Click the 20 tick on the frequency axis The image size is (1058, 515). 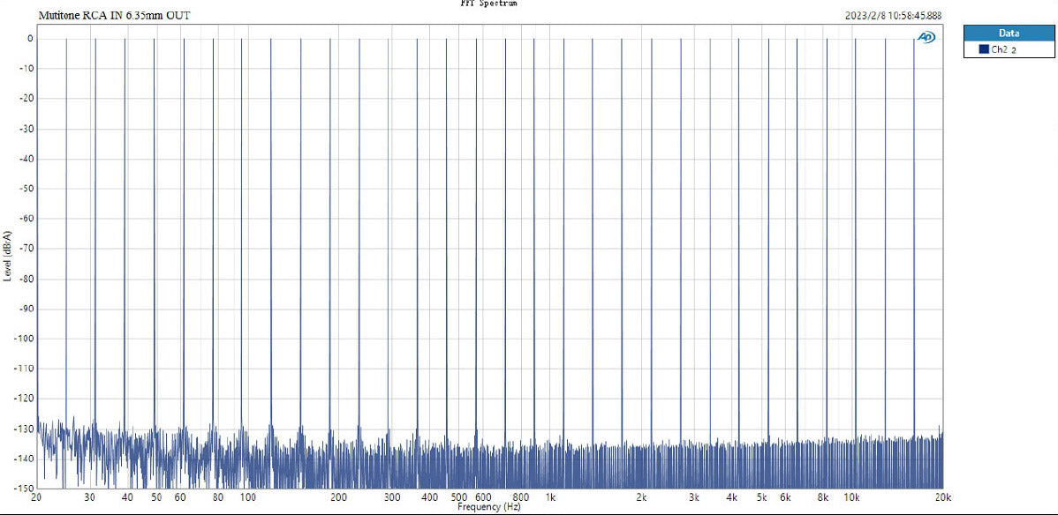[36, 497]
